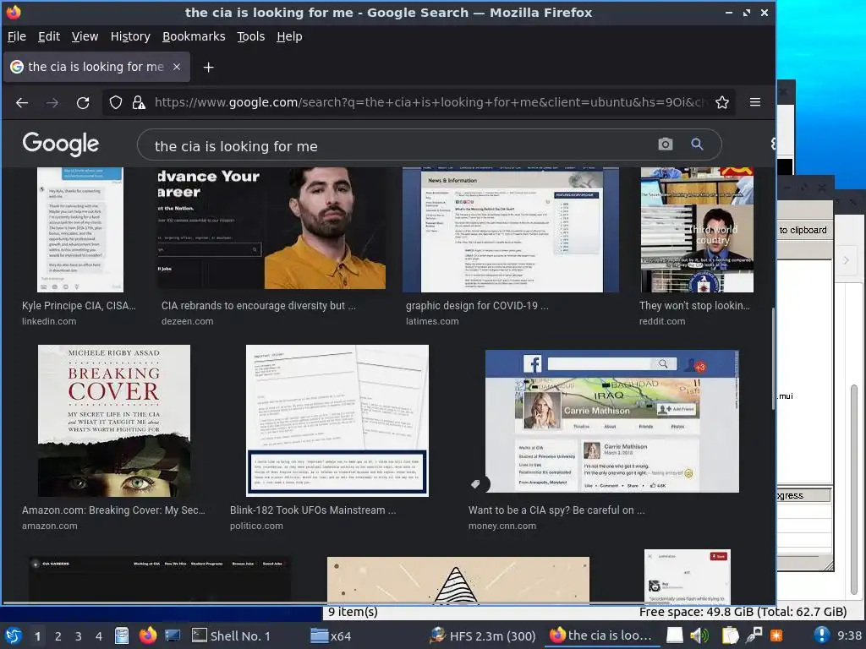The height and width of the screenshot is (649, 866).
Task: Open clipboard manager tray icon
Action: coord(730,635)
